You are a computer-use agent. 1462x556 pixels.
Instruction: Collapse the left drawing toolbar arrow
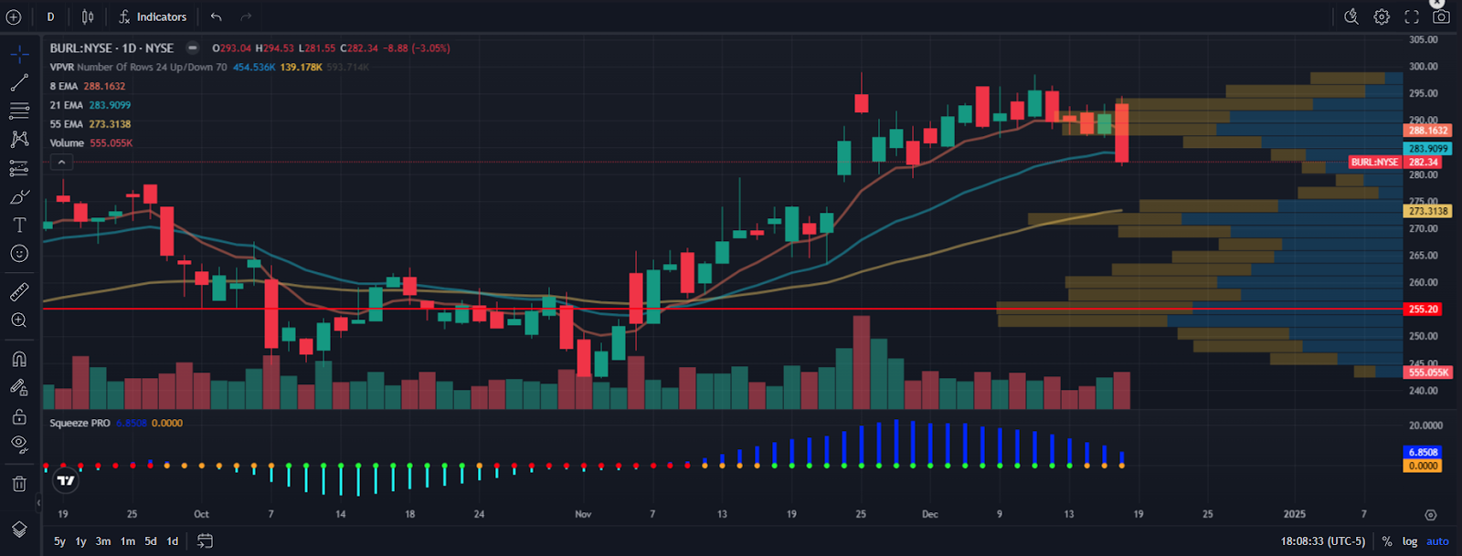(x=38, y=502)
